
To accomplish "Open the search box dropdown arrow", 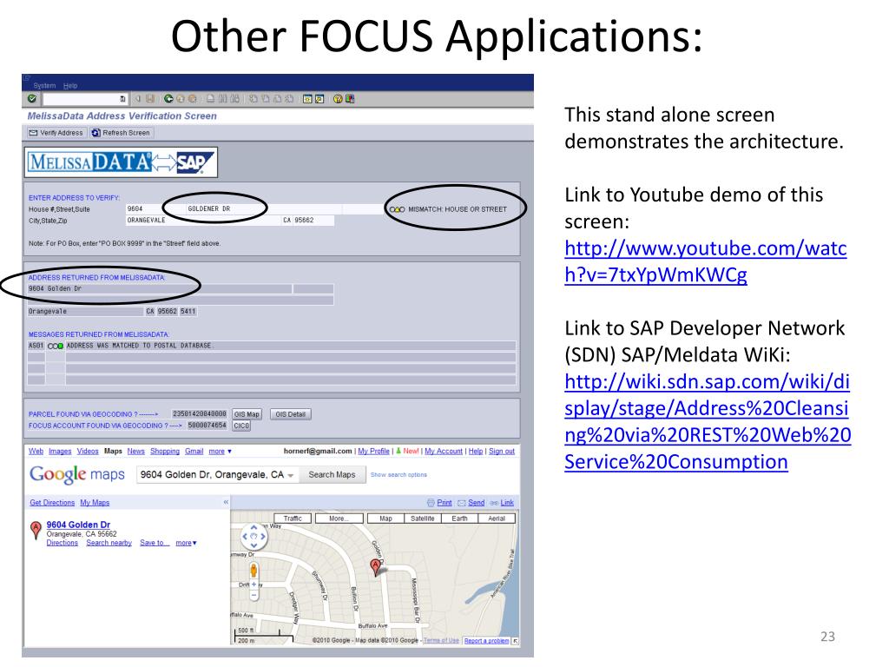I will click(291, 475).
